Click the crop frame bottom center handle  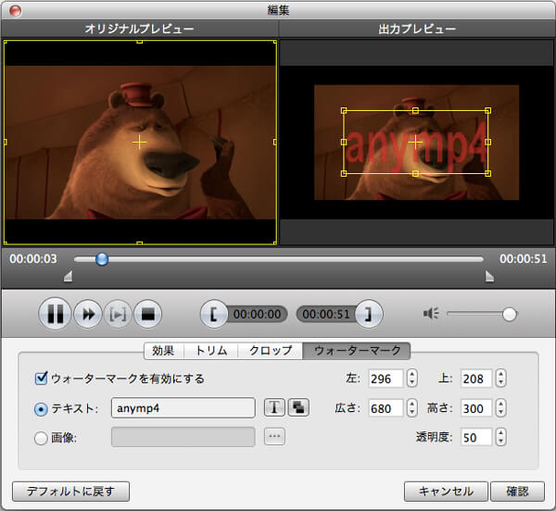coord(140,243)
